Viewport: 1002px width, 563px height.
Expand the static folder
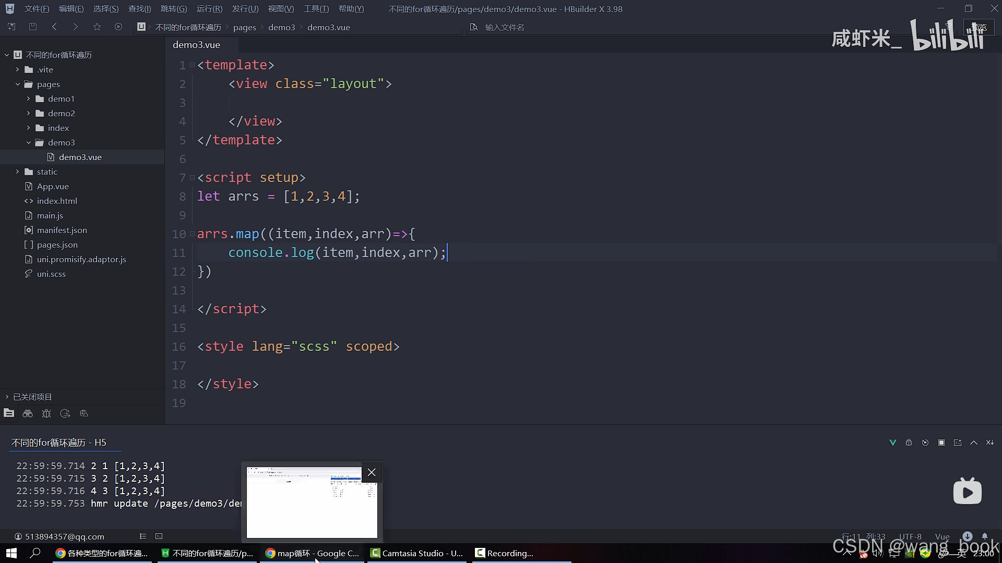(17, 172)
